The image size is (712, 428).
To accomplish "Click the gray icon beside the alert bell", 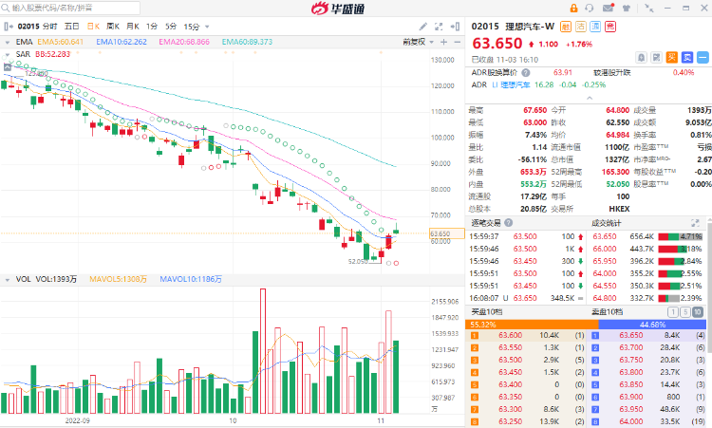I will coord(657,57).
